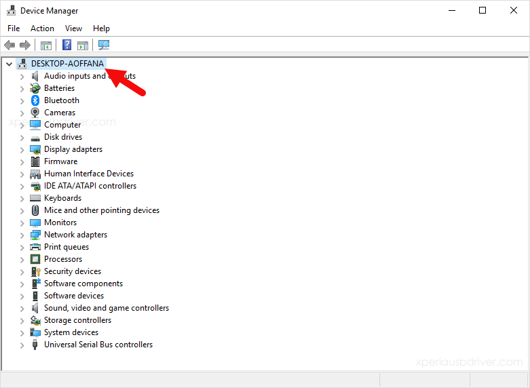530x388 pixels.
Task: Expand Sound, video and game controllers
Action: coord(22,309)
